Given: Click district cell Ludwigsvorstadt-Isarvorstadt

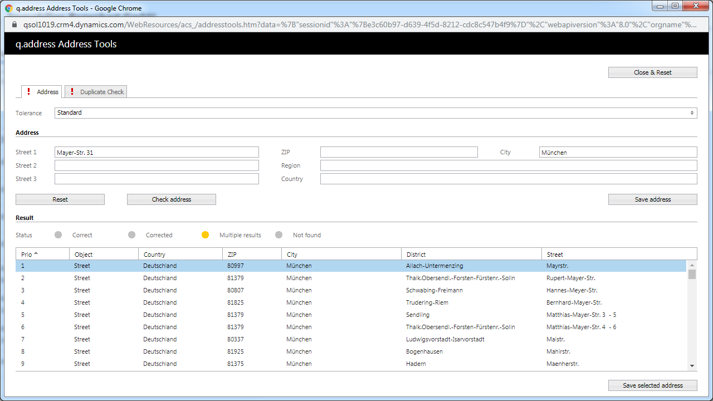Looking at the screenshot, I should [x=445, y=339].
